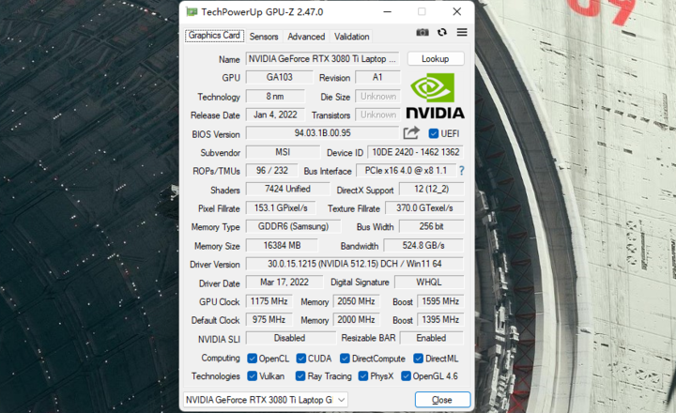Click the Bus Width field 256 bit
The width and height of the screenshot is (676, 413).
point(432,226)
